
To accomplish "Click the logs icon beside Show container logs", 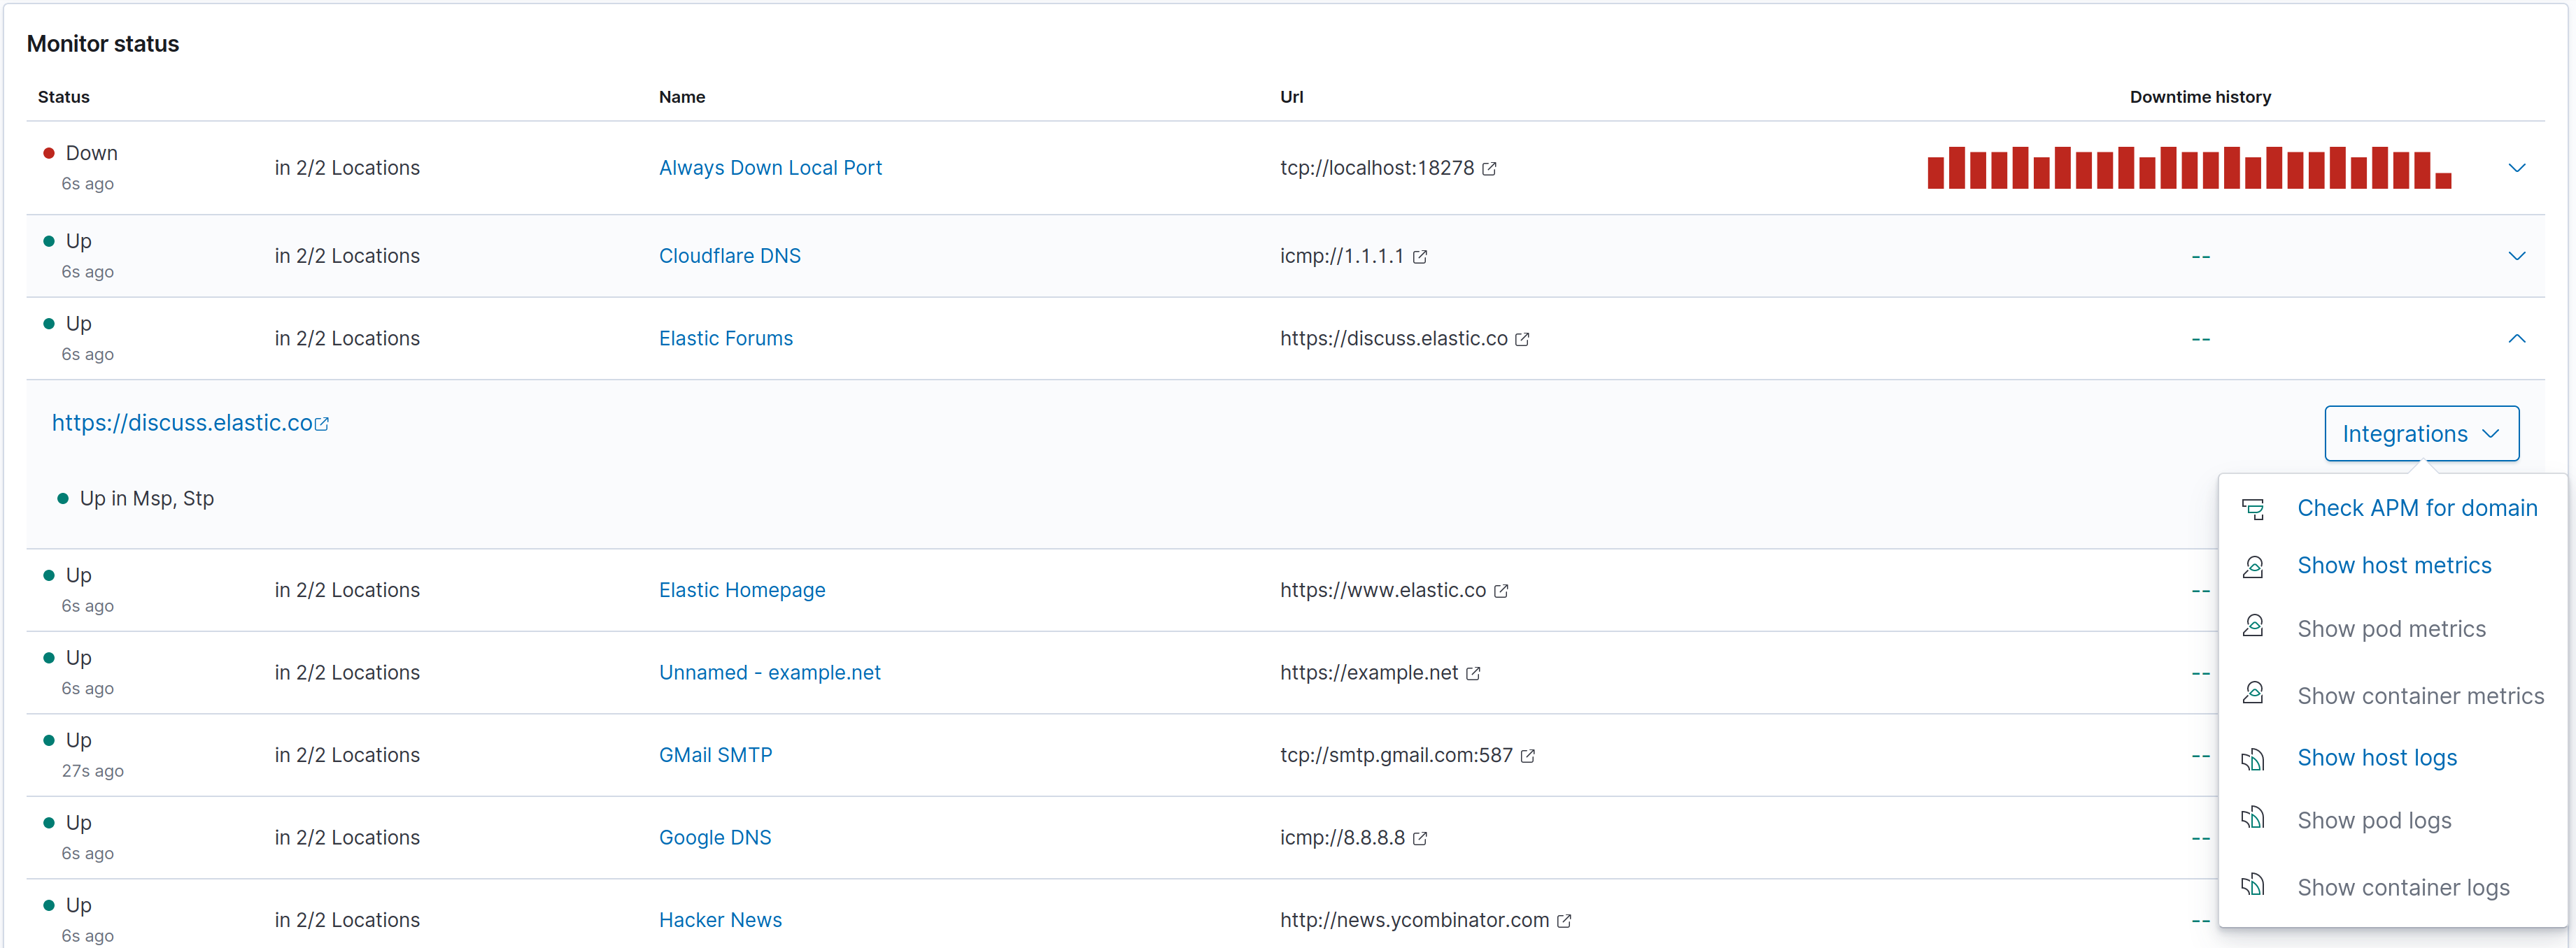I will (x=2255, y=885).
